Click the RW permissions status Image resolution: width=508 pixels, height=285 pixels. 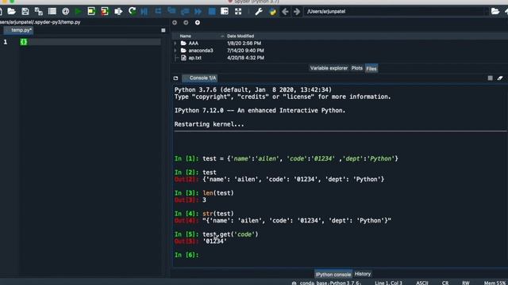(x=466, y=283)
